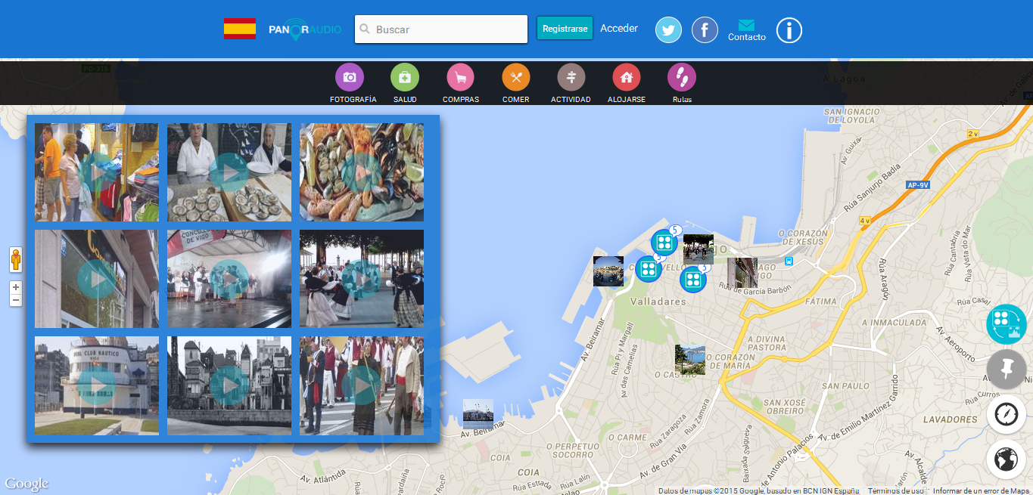Zoom in the map with plus button
The height and width of the screenshot is (495, 1033).
coord(15,287)
